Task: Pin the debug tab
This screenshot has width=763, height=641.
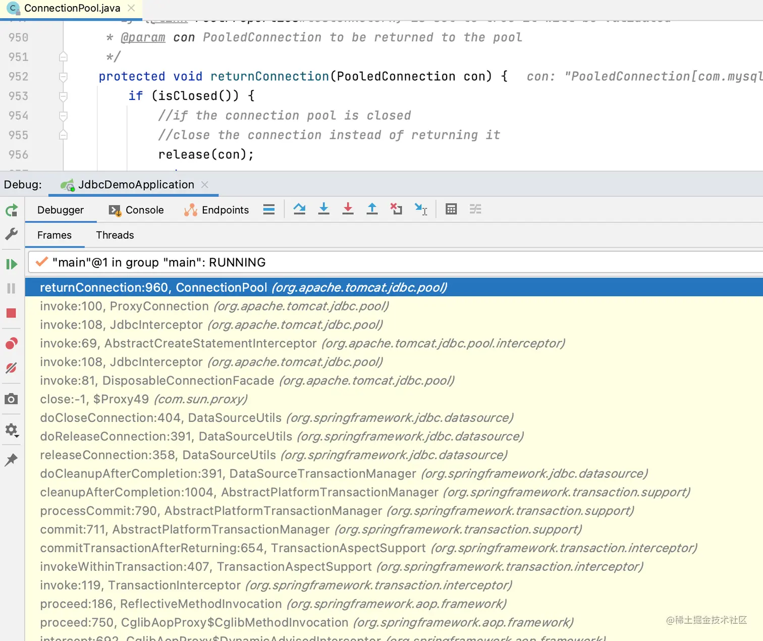Action: 12,460
